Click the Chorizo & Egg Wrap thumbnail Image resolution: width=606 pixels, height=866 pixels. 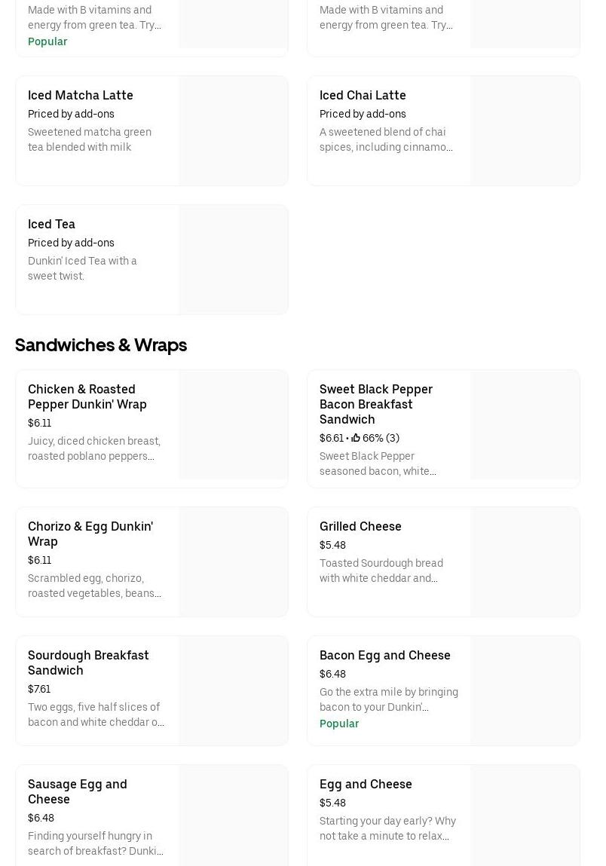234,562
